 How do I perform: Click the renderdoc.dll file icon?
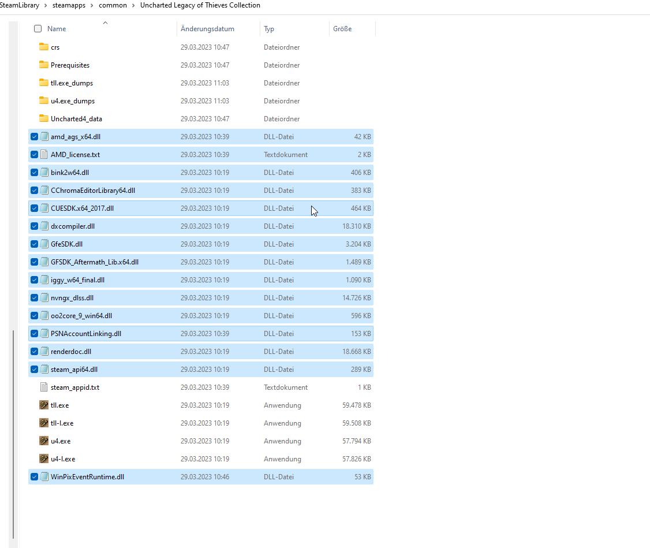[x=44, y=351]
